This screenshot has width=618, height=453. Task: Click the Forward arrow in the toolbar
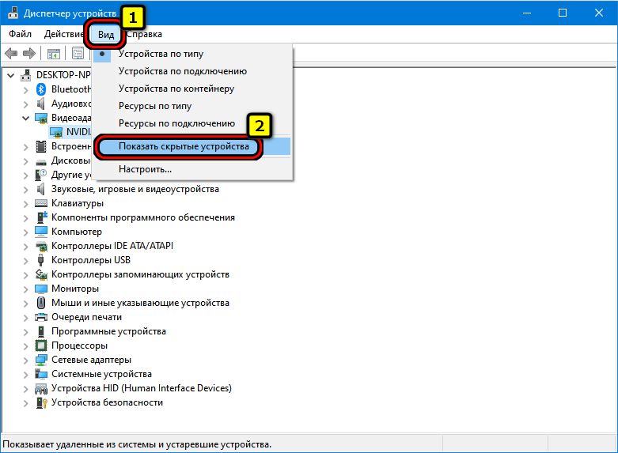click(29, 54)
